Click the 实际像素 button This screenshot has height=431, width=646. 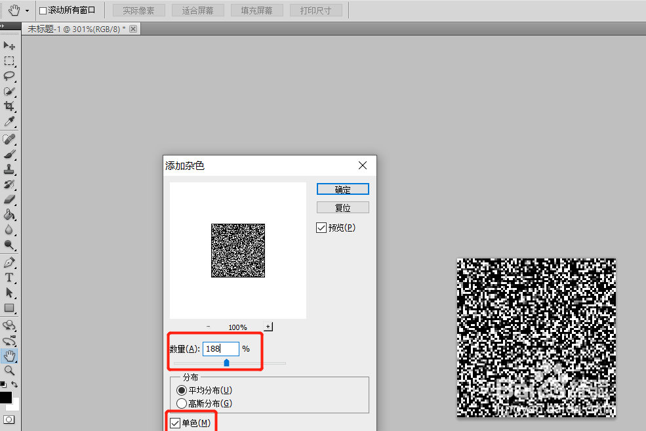pos(138,10)
